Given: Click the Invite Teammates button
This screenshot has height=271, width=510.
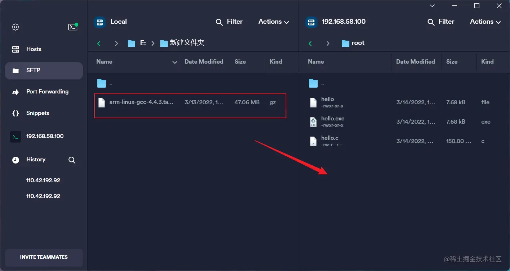Looking at the screenshot, I should [44, 257].
